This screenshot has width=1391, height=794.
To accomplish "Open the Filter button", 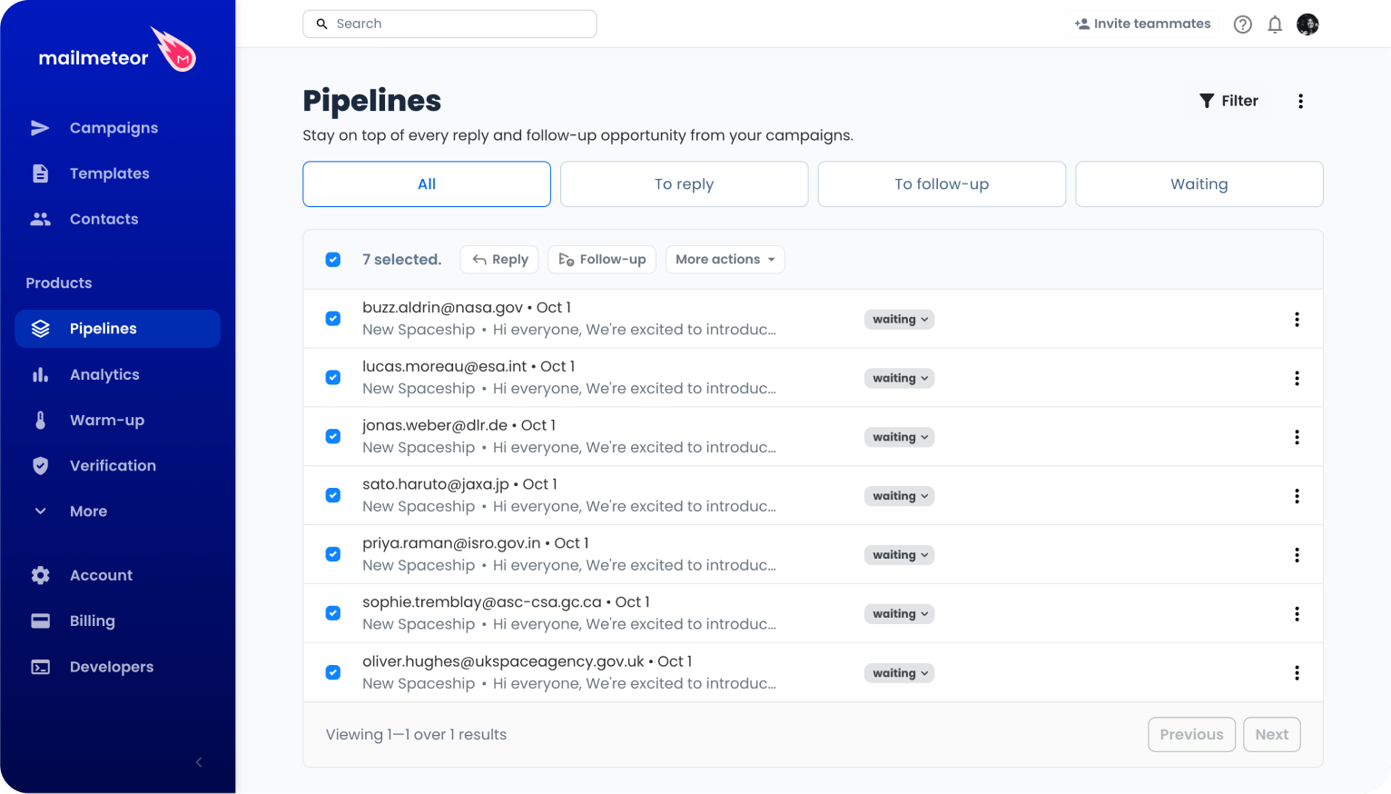I will pyautogui.click(x=1228, y=101).
